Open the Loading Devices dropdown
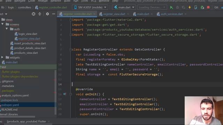 (152, 7)
